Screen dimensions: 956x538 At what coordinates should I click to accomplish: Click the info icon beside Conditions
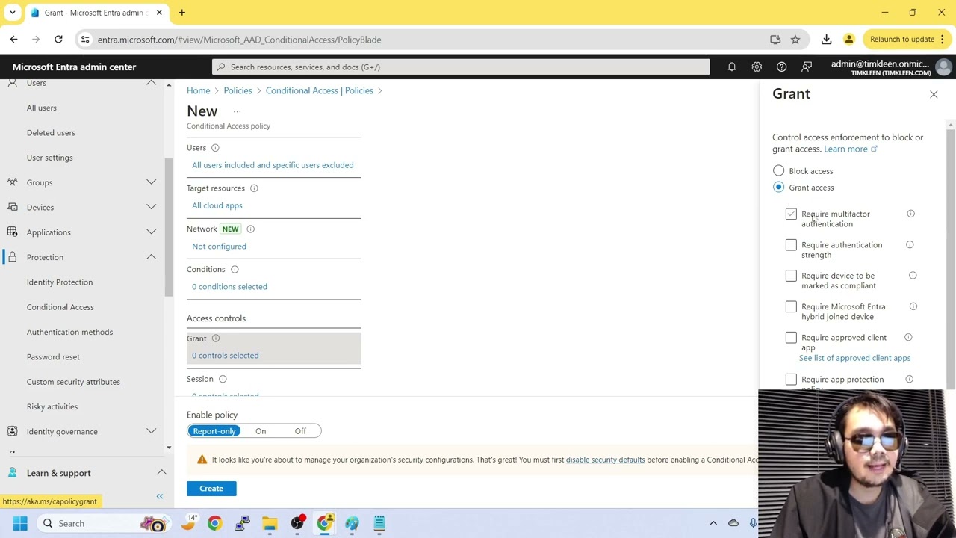click(x=235, y=270)
